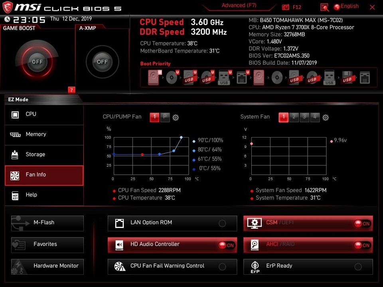Open Favorites
383x287 pixels.
tap(47, 245)
